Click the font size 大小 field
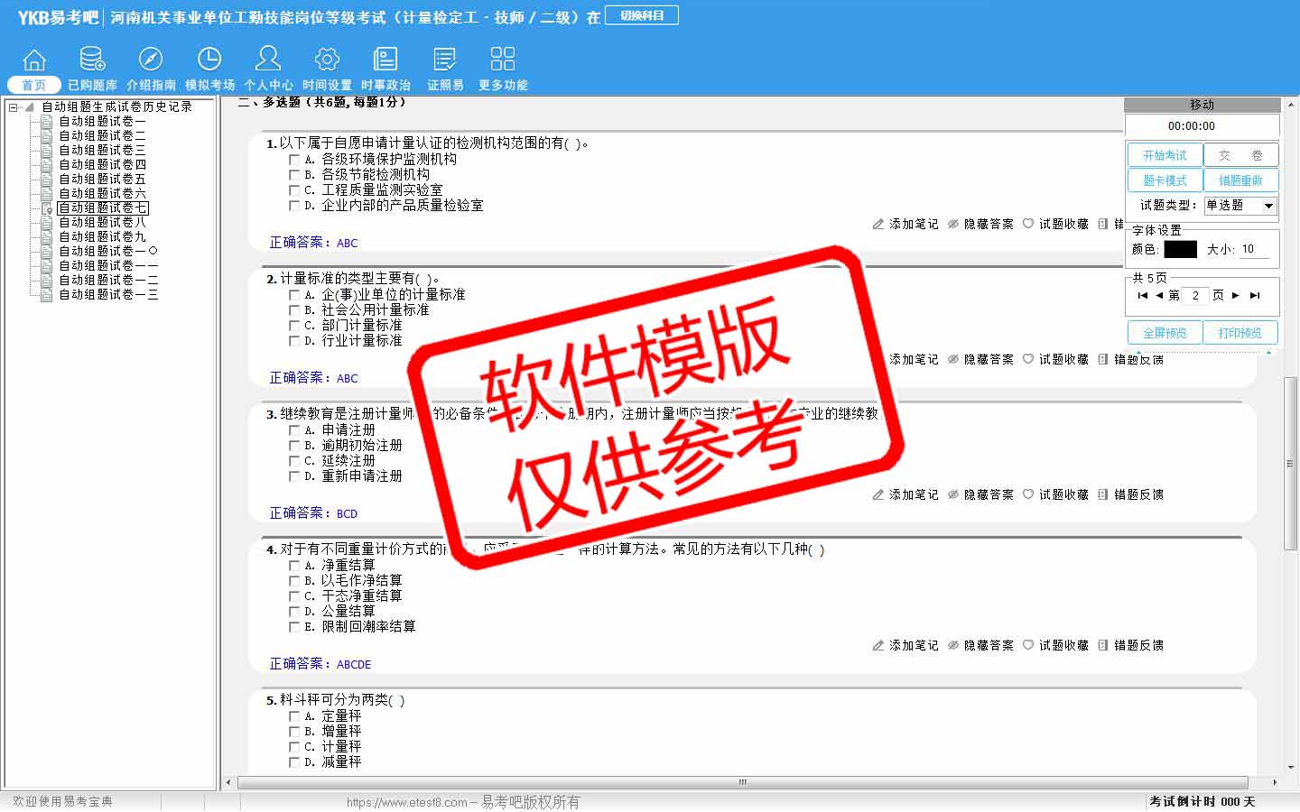 [x=1255, y=250]
